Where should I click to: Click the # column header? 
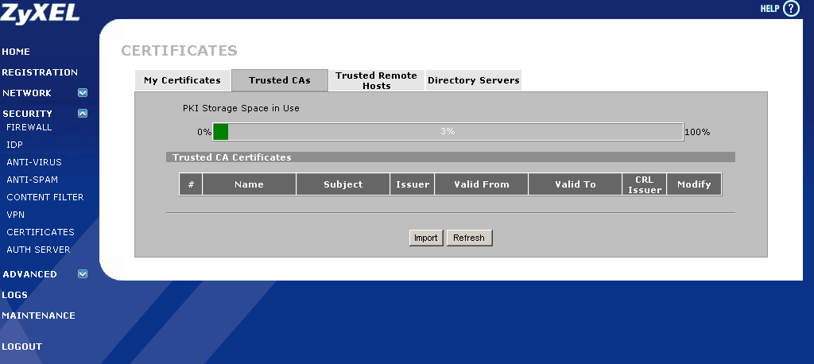pos(191,184)
